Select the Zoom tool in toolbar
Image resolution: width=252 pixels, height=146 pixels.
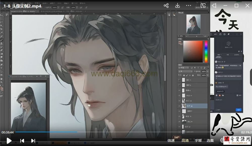[x=2, y=82]
